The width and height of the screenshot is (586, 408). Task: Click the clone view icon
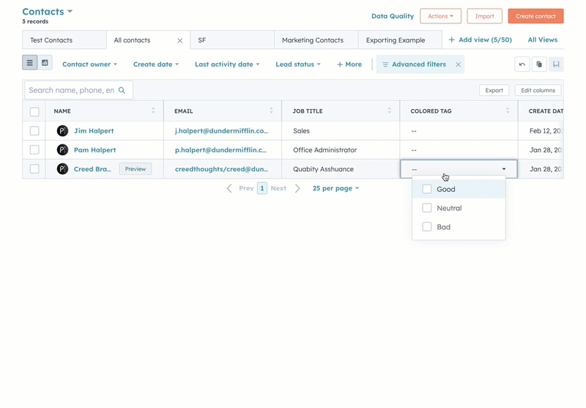[539, 64]
